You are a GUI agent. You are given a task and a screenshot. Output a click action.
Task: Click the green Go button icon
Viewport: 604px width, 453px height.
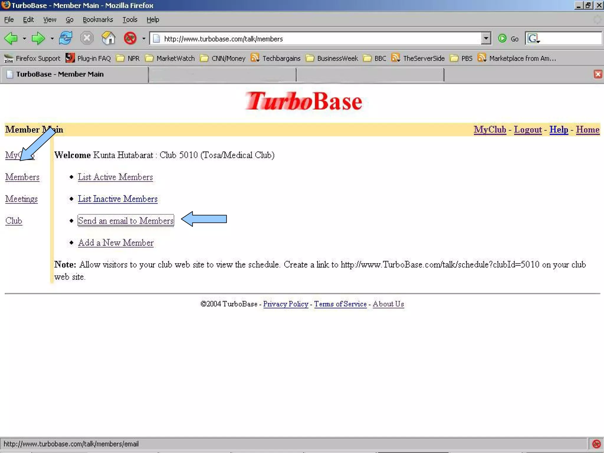tap(502, 39)
